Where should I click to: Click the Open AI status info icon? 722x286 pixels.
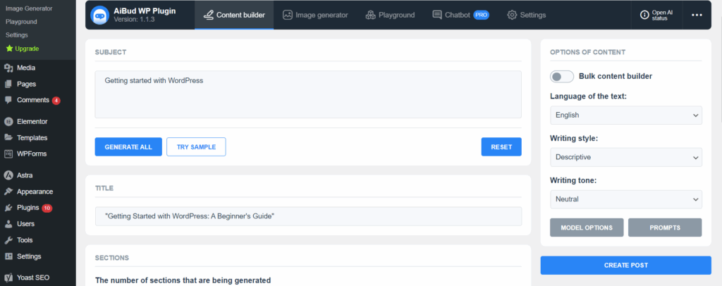pyautogui.click(x=644, y=15)
